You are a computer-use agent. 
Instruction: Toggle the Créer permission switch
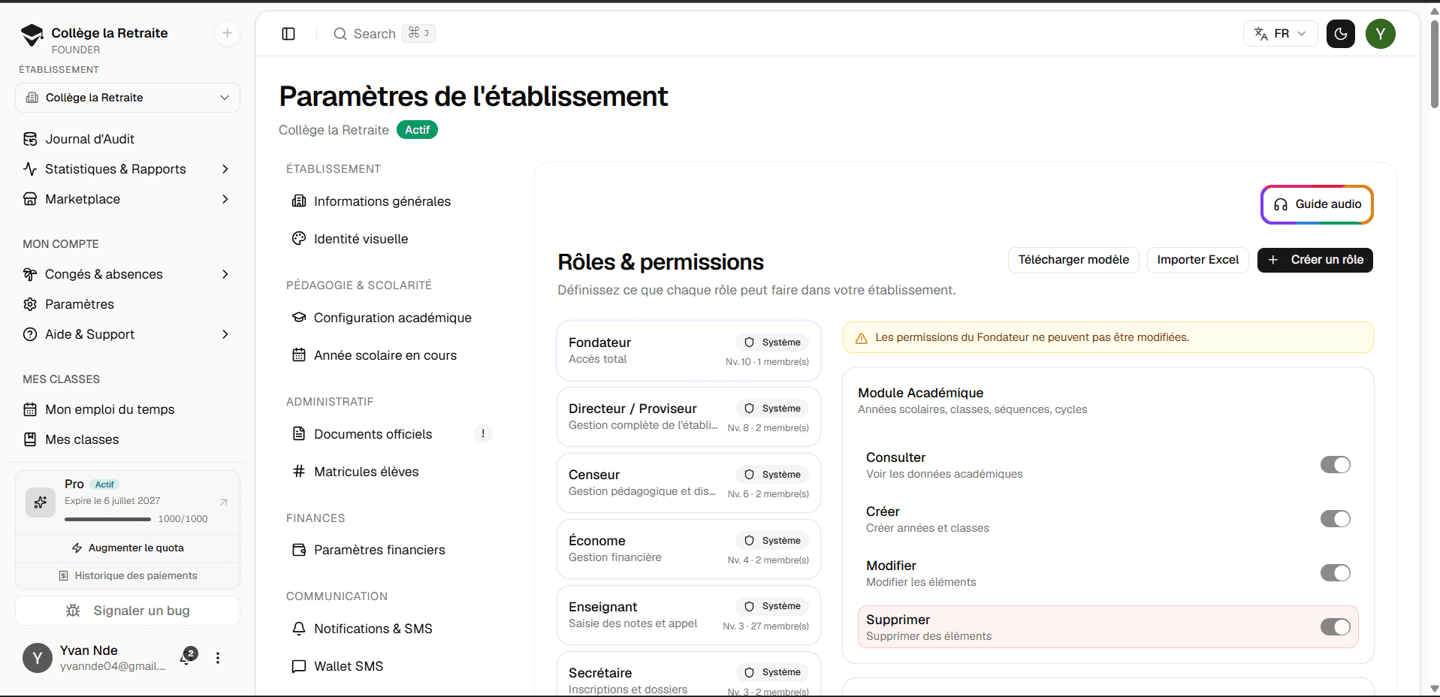pyautogui.click(x=1336, y=519)
